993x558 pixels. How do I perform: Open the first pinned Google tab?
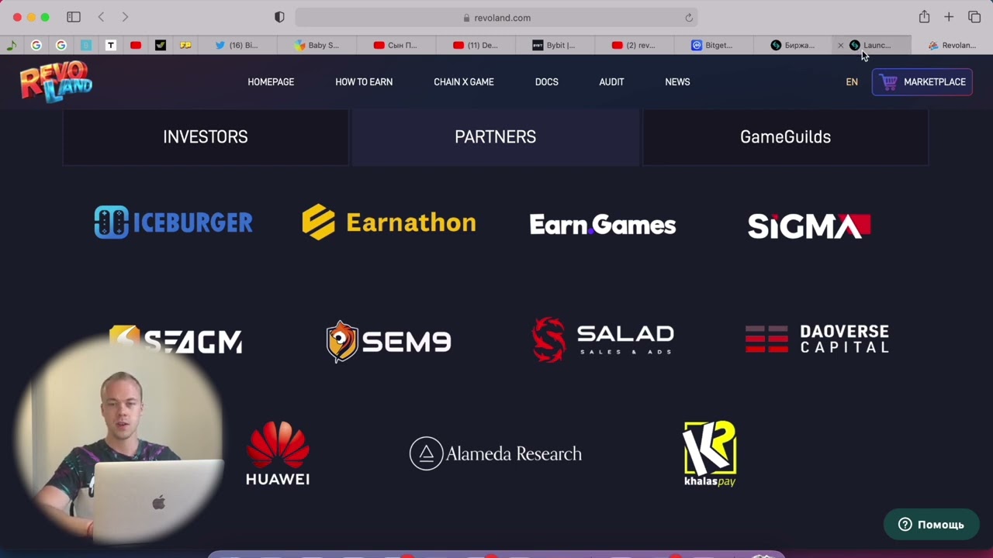click(36, 45)
